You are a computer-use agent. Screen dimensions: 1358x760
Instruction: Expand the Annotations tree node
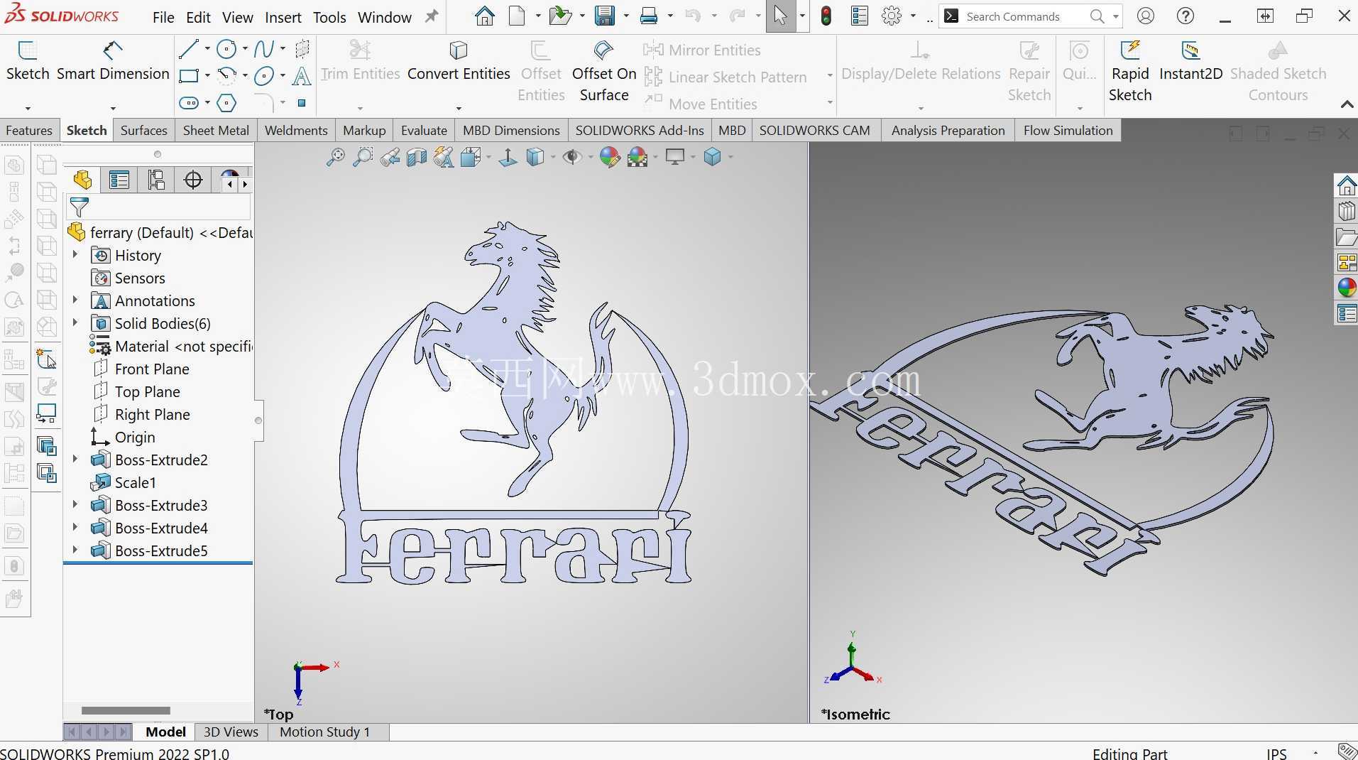click(x=75, y=300)
